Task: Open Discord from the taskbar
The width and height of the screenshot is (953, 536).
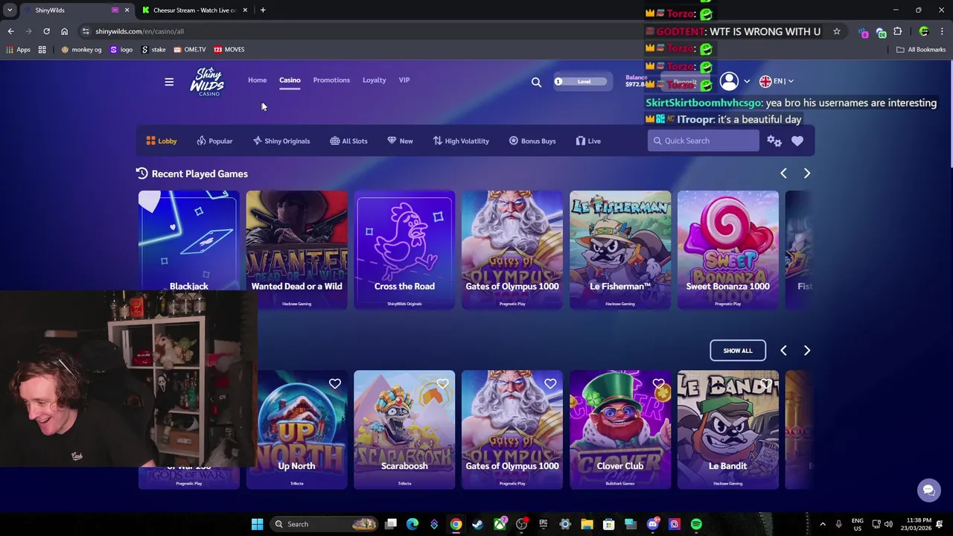Action: (652, 524)
